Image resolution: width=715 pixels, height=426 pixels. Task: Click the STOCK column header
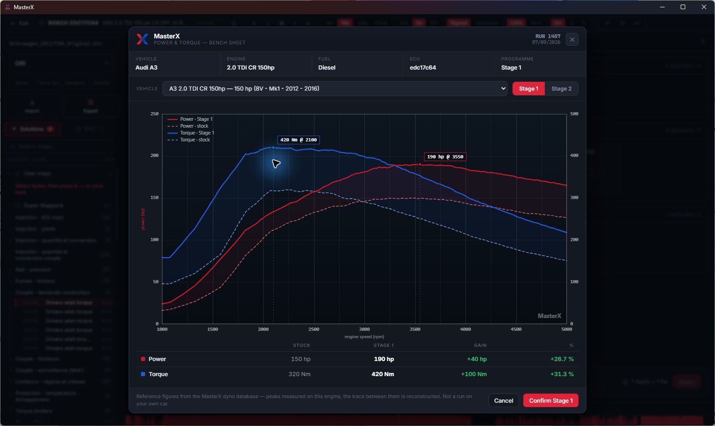click(302, 345)
